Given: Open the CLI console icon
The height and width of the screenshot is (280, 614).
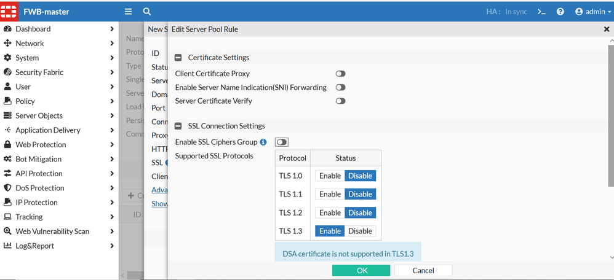Looking at the screenshot, I should pos(541,12).
